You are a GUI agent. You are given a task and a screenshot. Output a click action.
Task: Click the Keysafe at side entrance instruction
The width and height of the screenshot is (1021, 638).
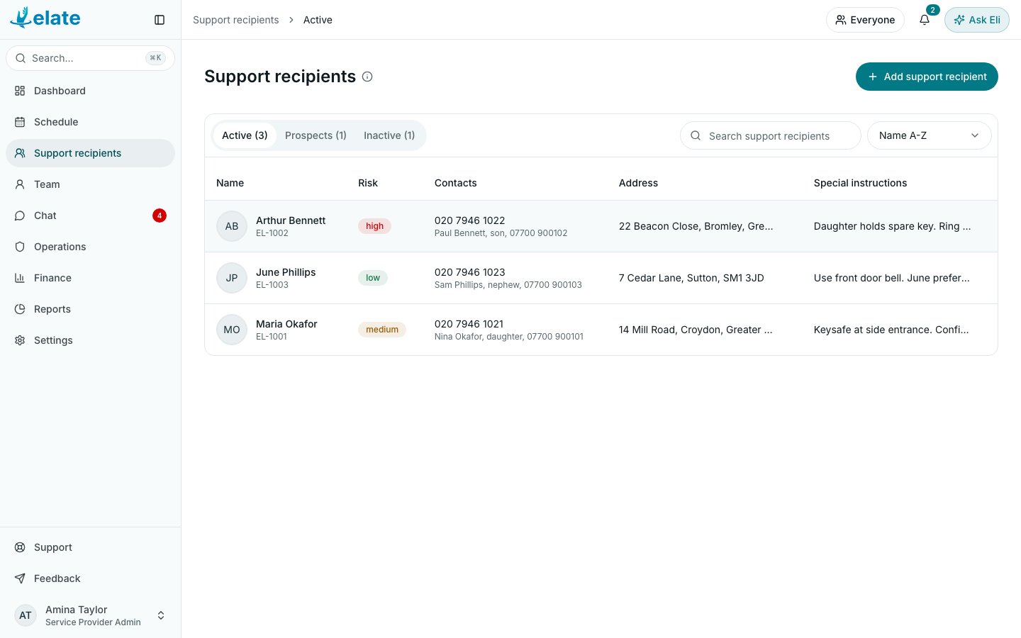891,330
